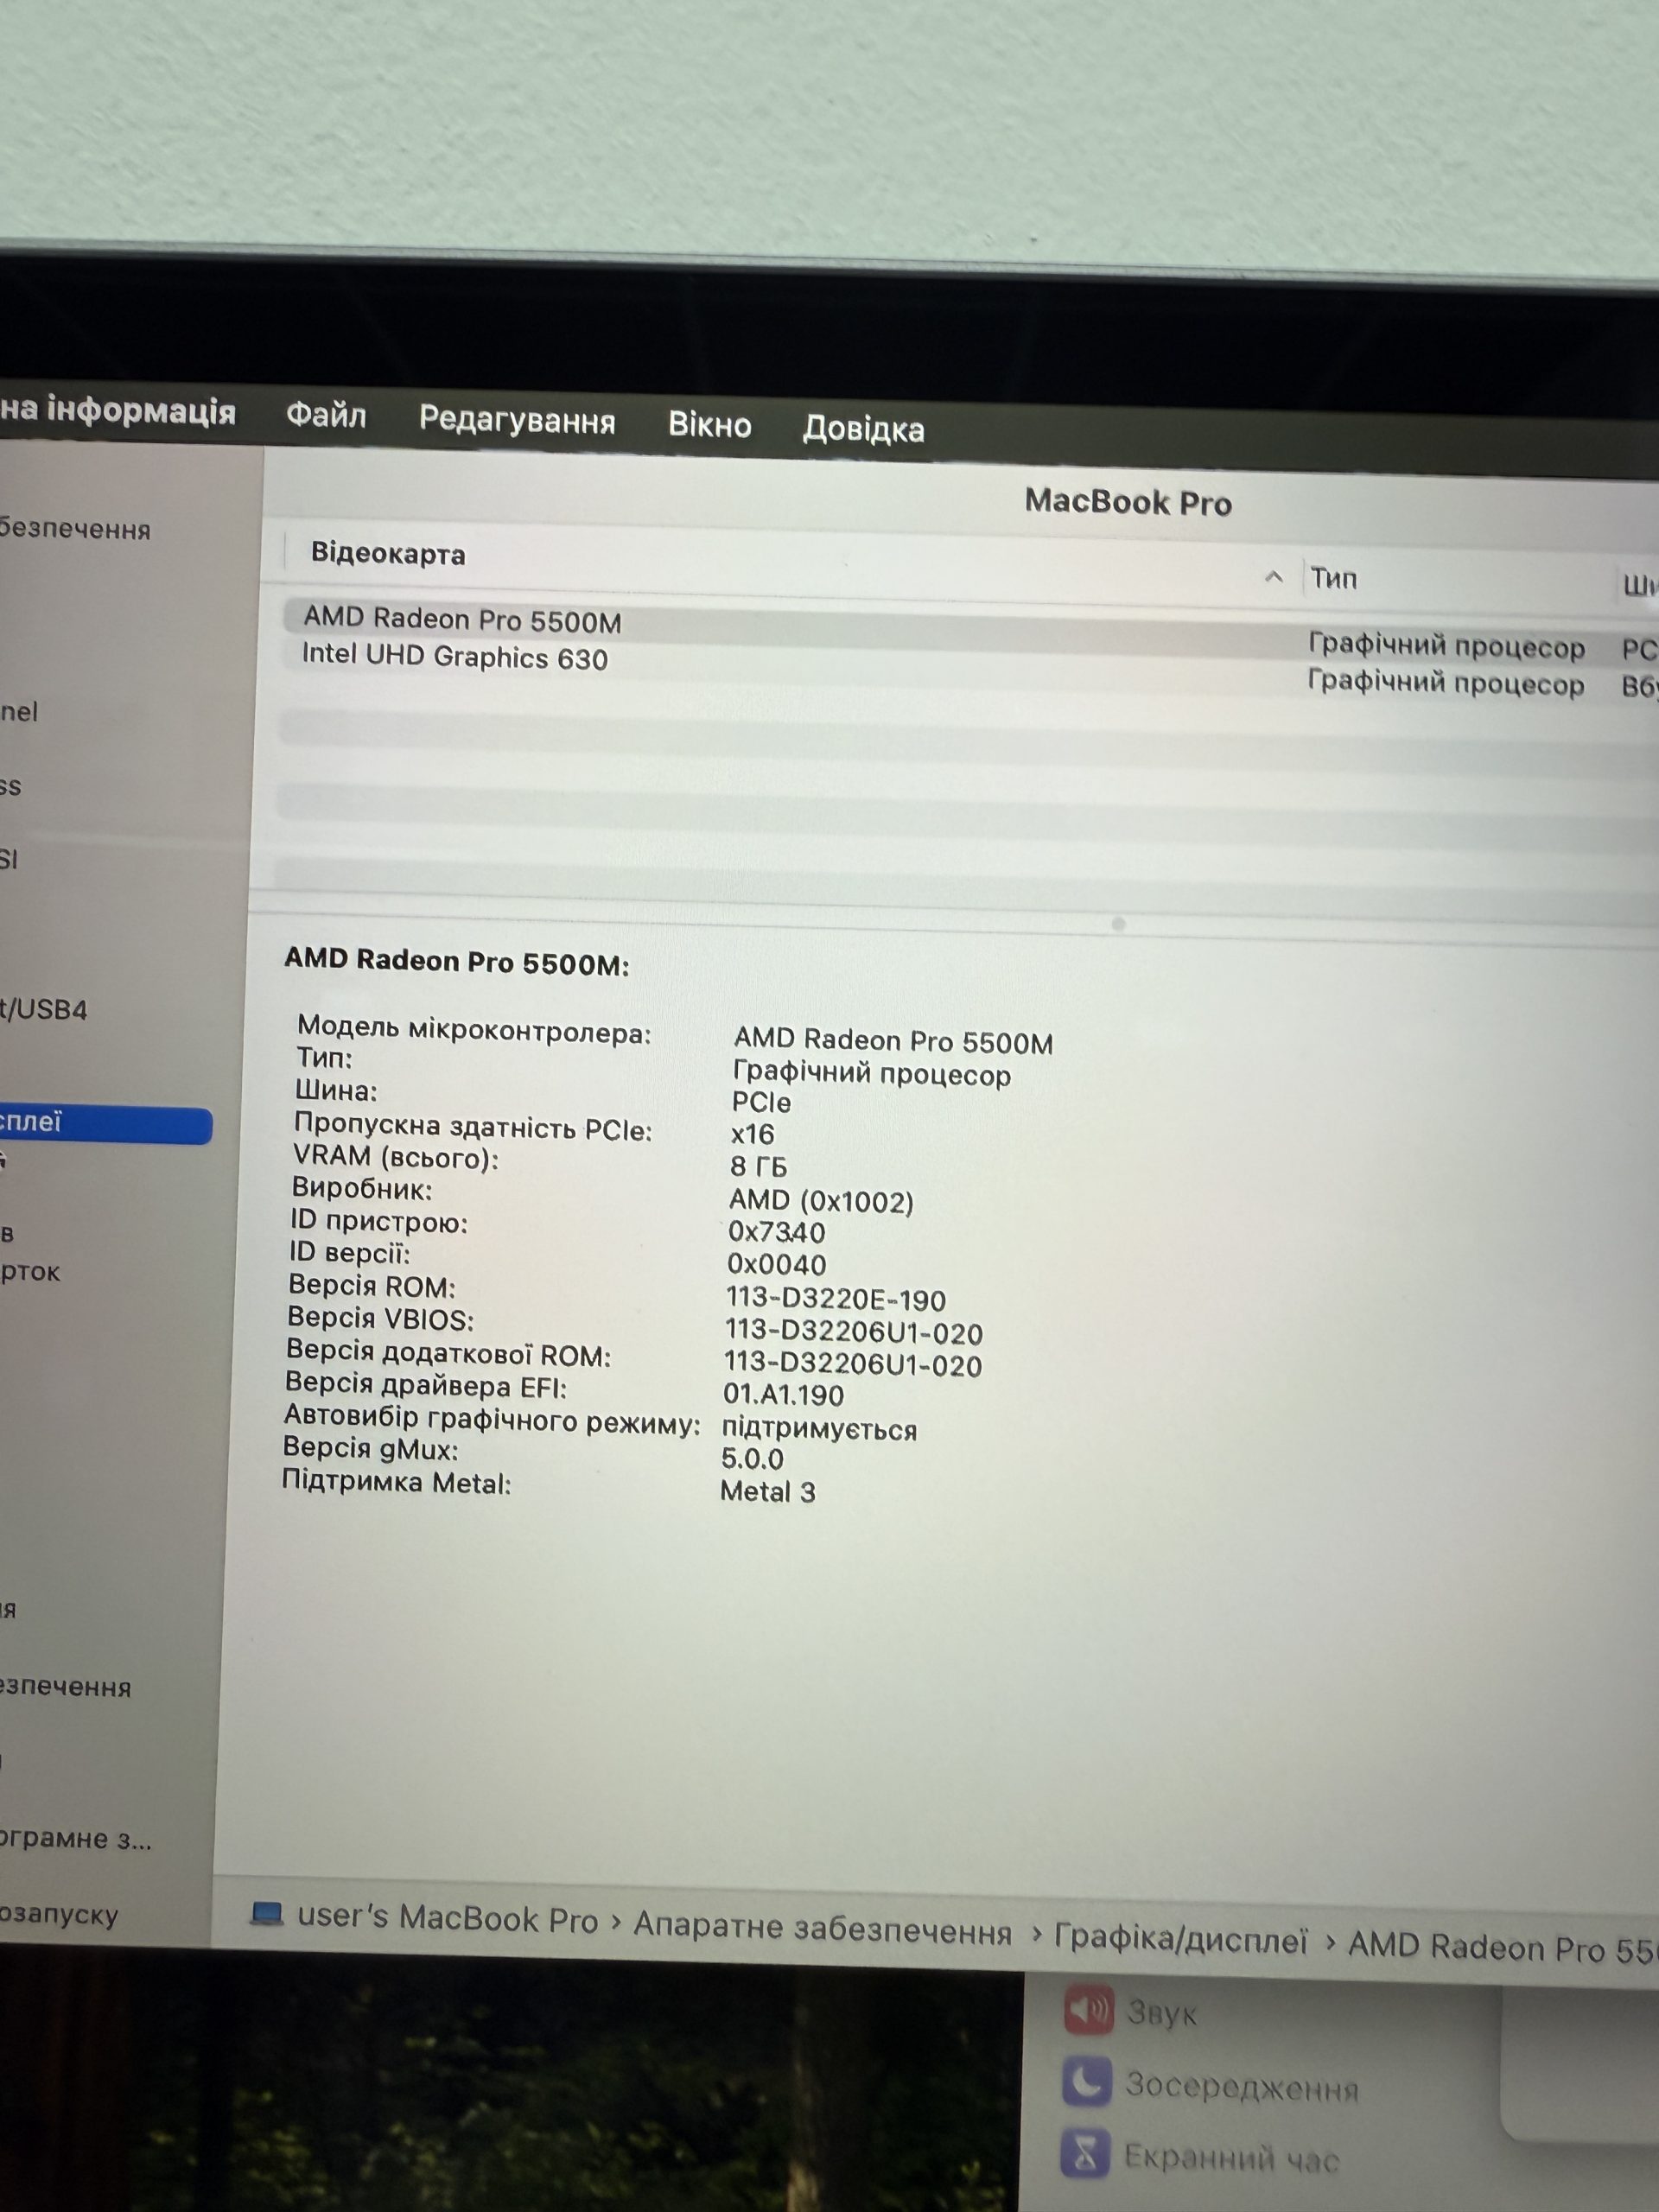Click the Екранний час hourglass icon
This screenshot has height=2212, width=1659.
click(1085, 2153)
